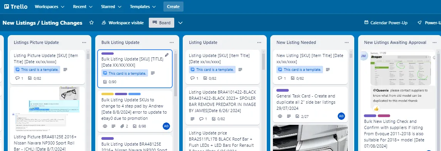441x151 pixels.
Task: Click comments badge on Listing Picture Update template card
Action: (x=19, y=78)
